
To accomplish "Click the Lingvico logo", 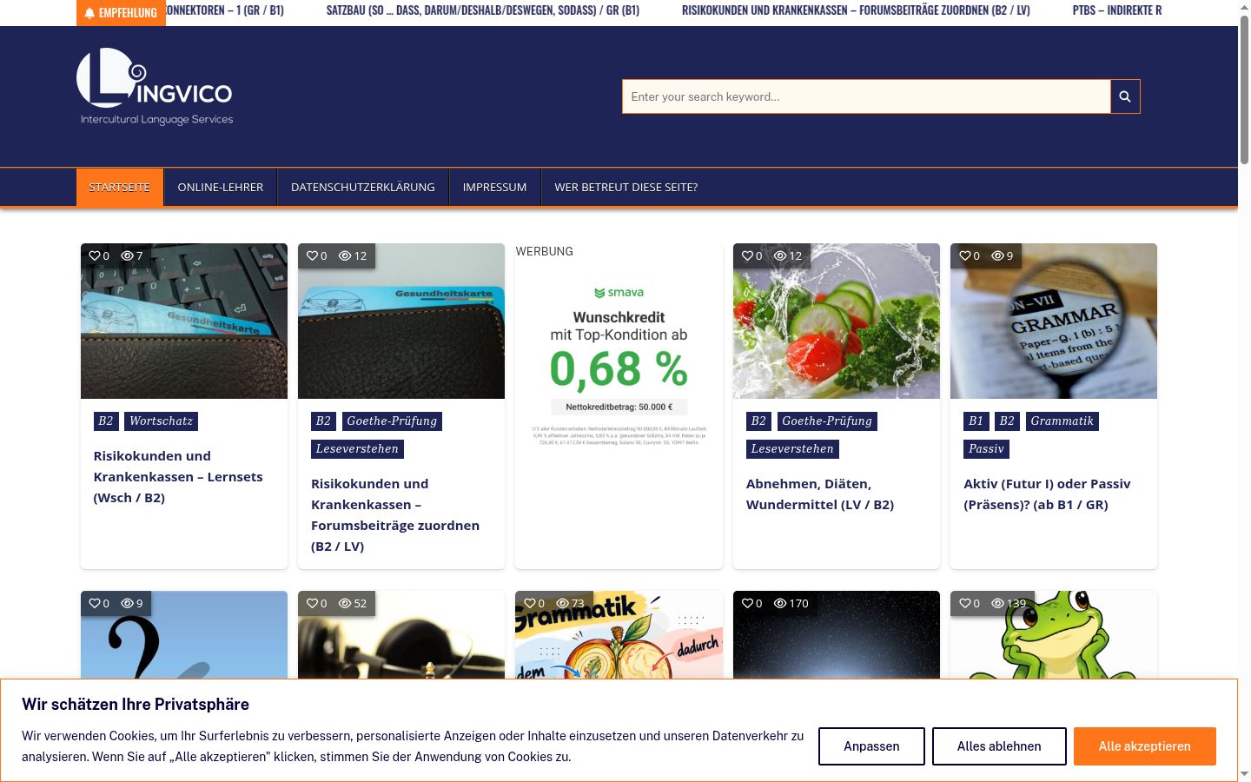I will point(156,87).
